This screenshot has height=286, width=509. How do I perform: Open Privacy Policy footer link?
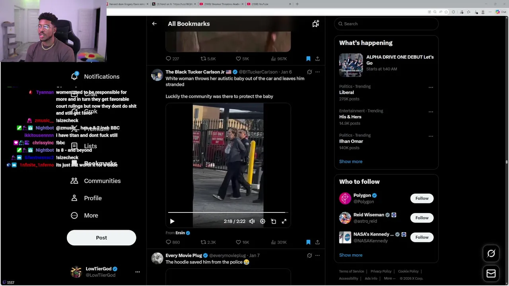tap(381, 271)
